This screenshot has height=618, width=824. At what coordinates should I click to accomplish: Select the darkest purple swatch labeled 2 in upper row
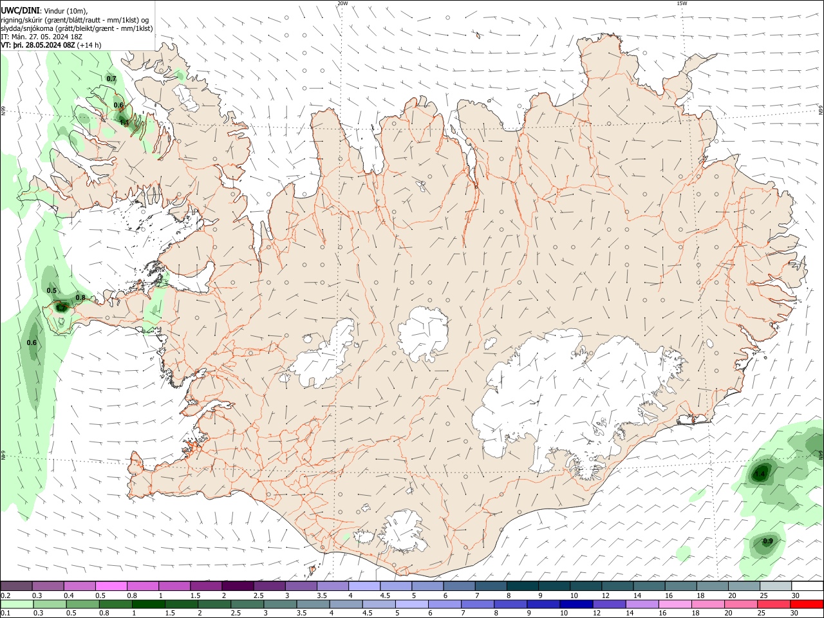point(238,586)
